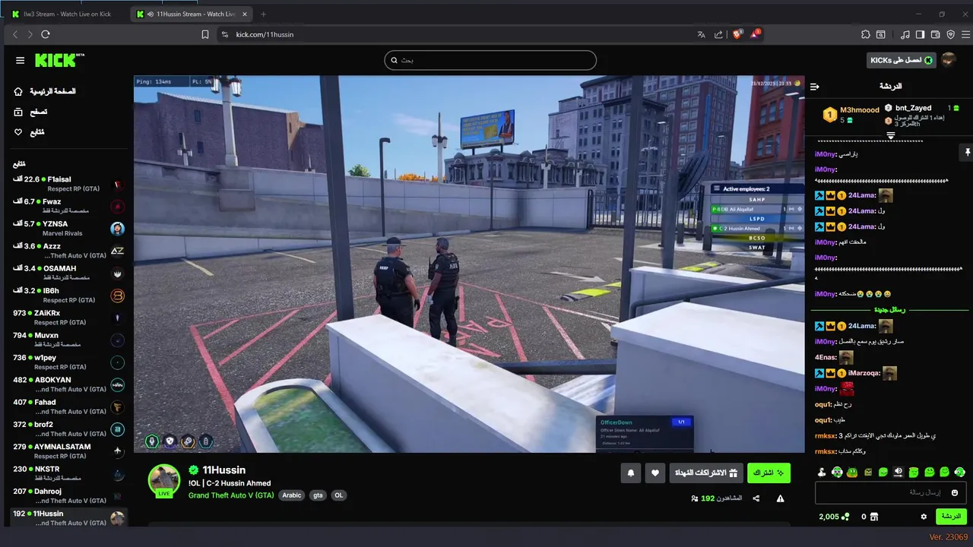Open OSAMAH channel in sidebar
The image size is (973, 547).
pos(68,273)
